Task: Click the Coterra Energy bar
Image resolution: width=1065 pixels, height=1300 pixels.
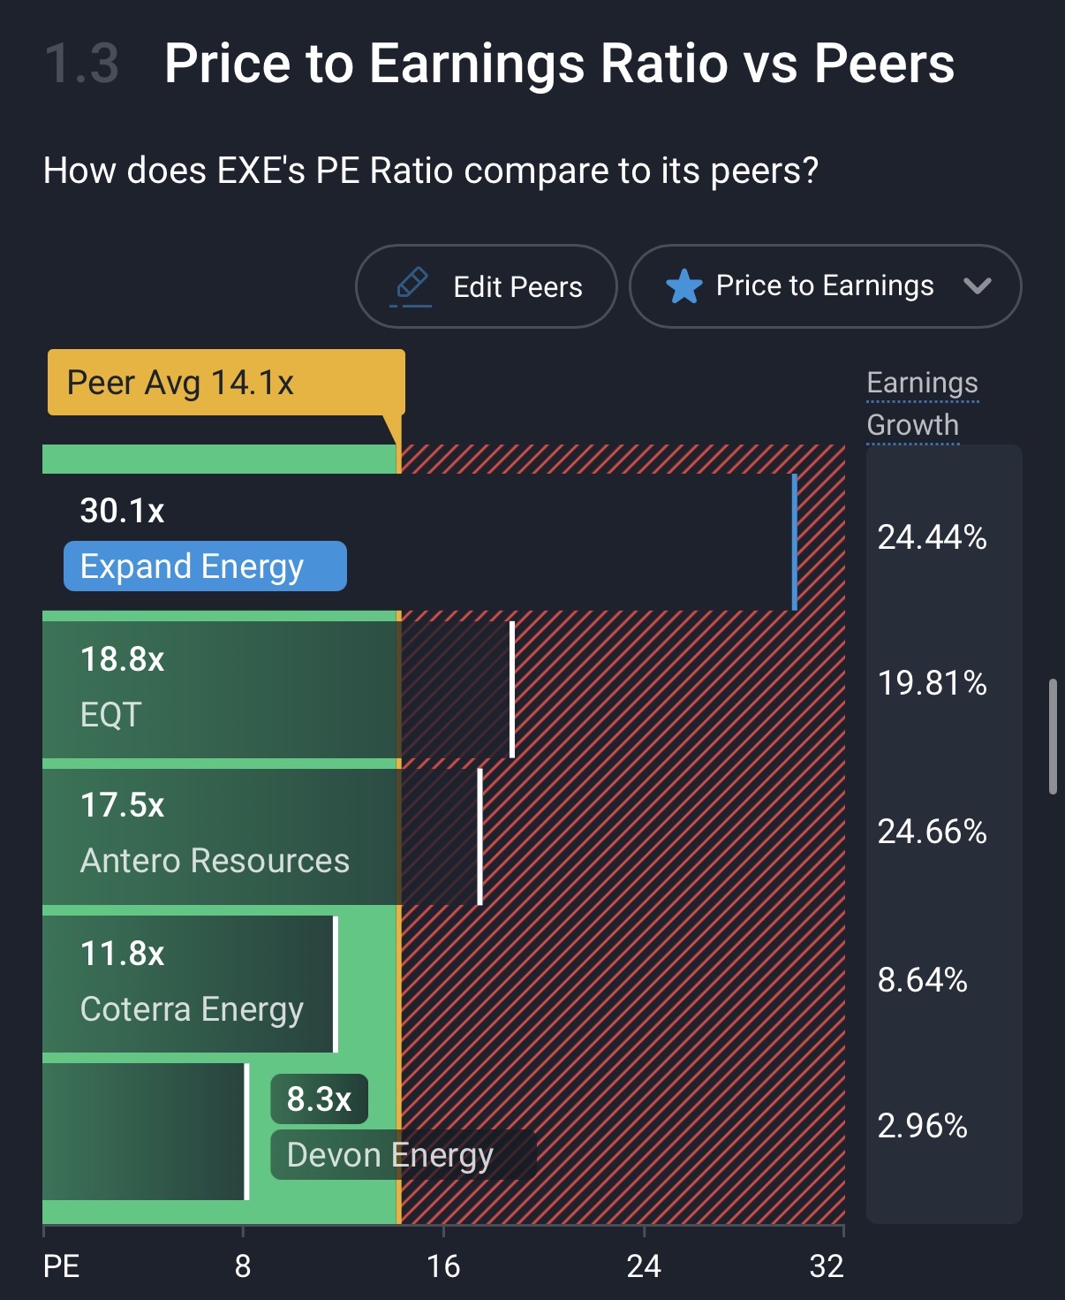Action: point(190,984)
